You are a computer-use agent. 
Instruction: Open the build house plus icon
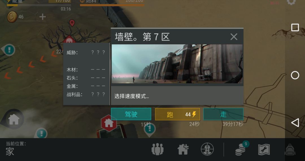tap(183, 149)
